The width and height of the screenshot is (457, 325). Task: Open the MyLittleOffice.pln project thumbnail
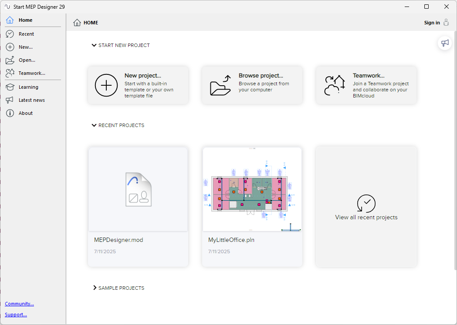[252, 189]
